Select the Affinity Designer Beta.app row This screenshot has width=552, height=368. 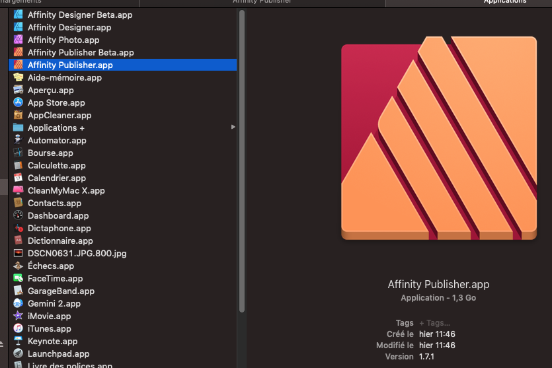coord(122,15)
